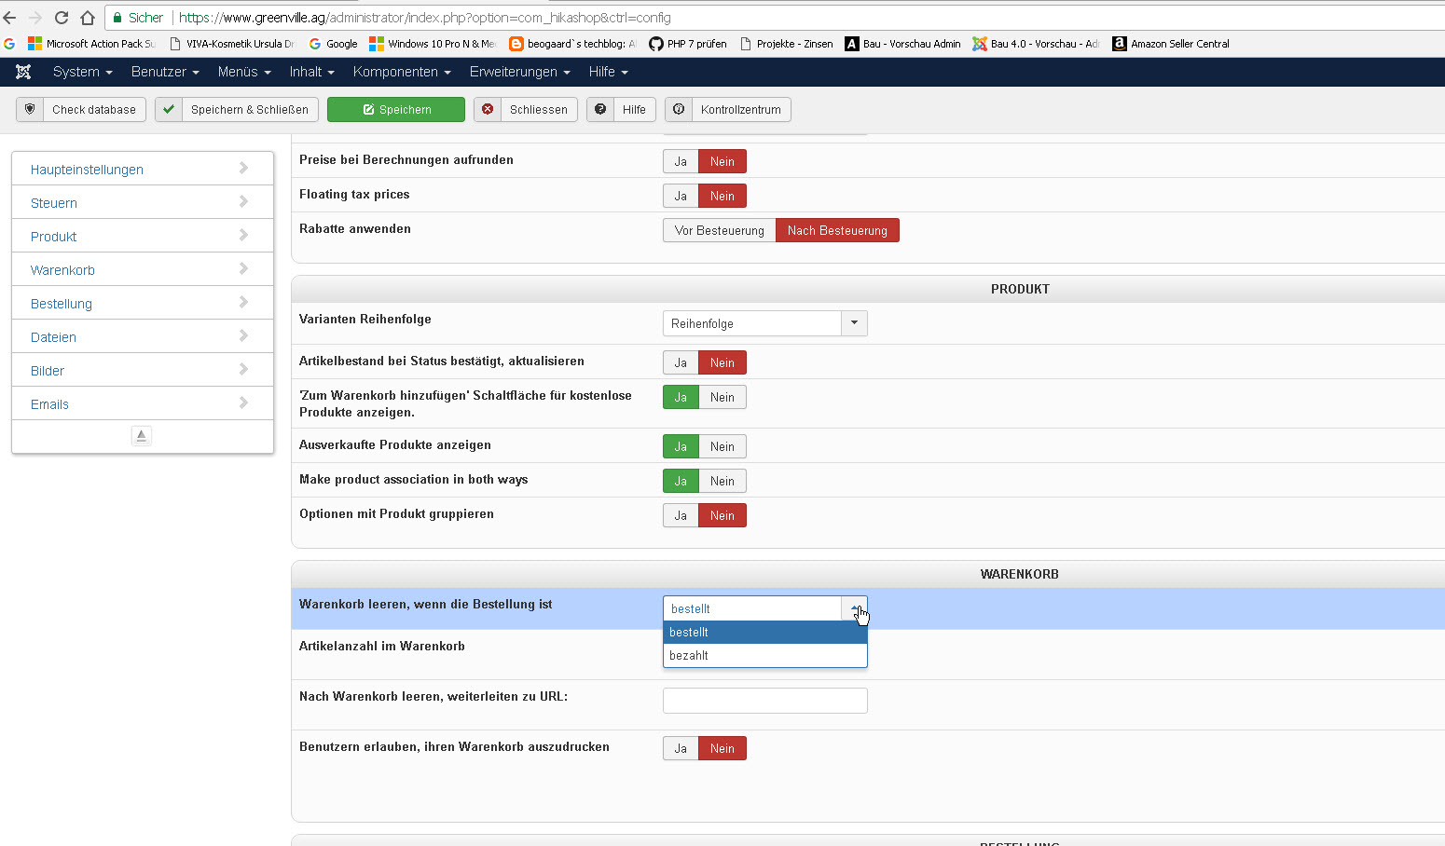Set kostenlose Produkte Schaltfläche to Nein
This screenshot has height=846, width=1445.
tap(722, 397)
